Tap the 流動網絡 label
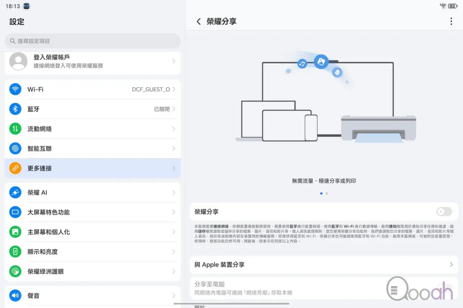This screenshot has width=463, height=308. tap(39, 129)
